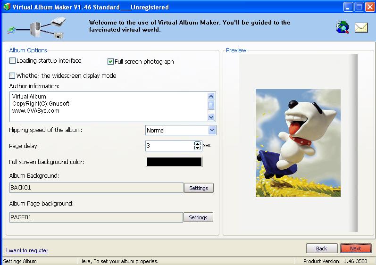Click the Next button
Viewport: 376px width, 265px height.
coord(356,248)
